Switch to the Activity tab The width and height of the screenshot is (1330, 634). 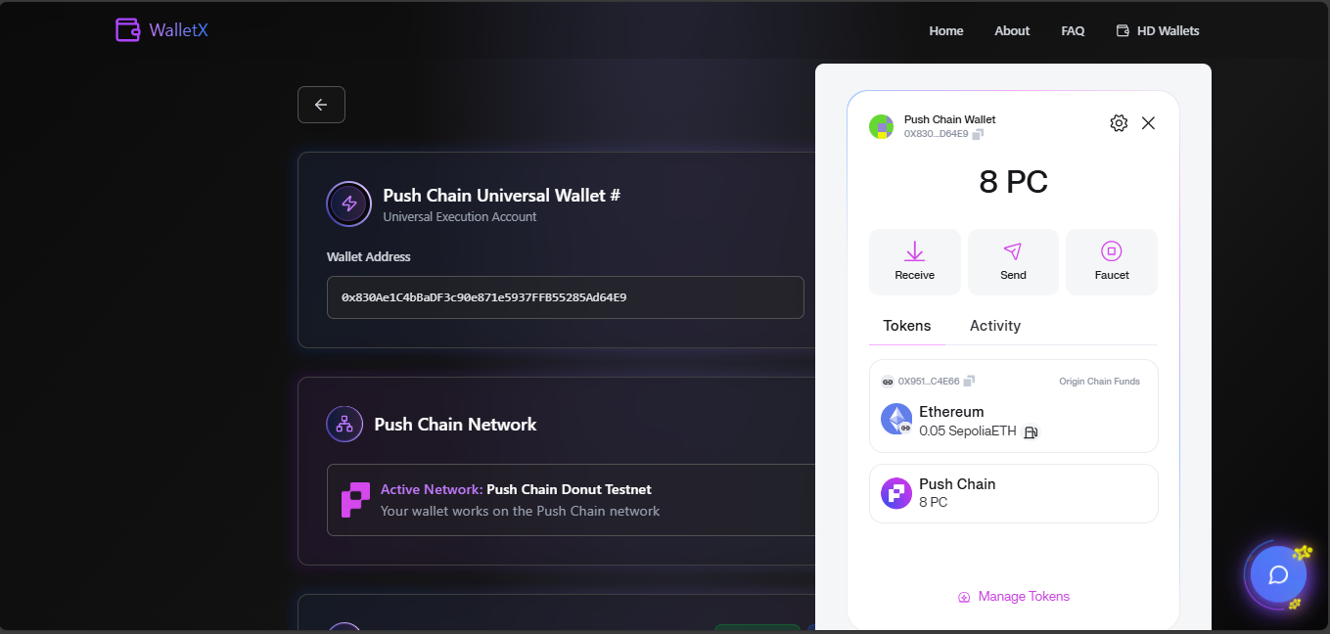click(995, 326)
